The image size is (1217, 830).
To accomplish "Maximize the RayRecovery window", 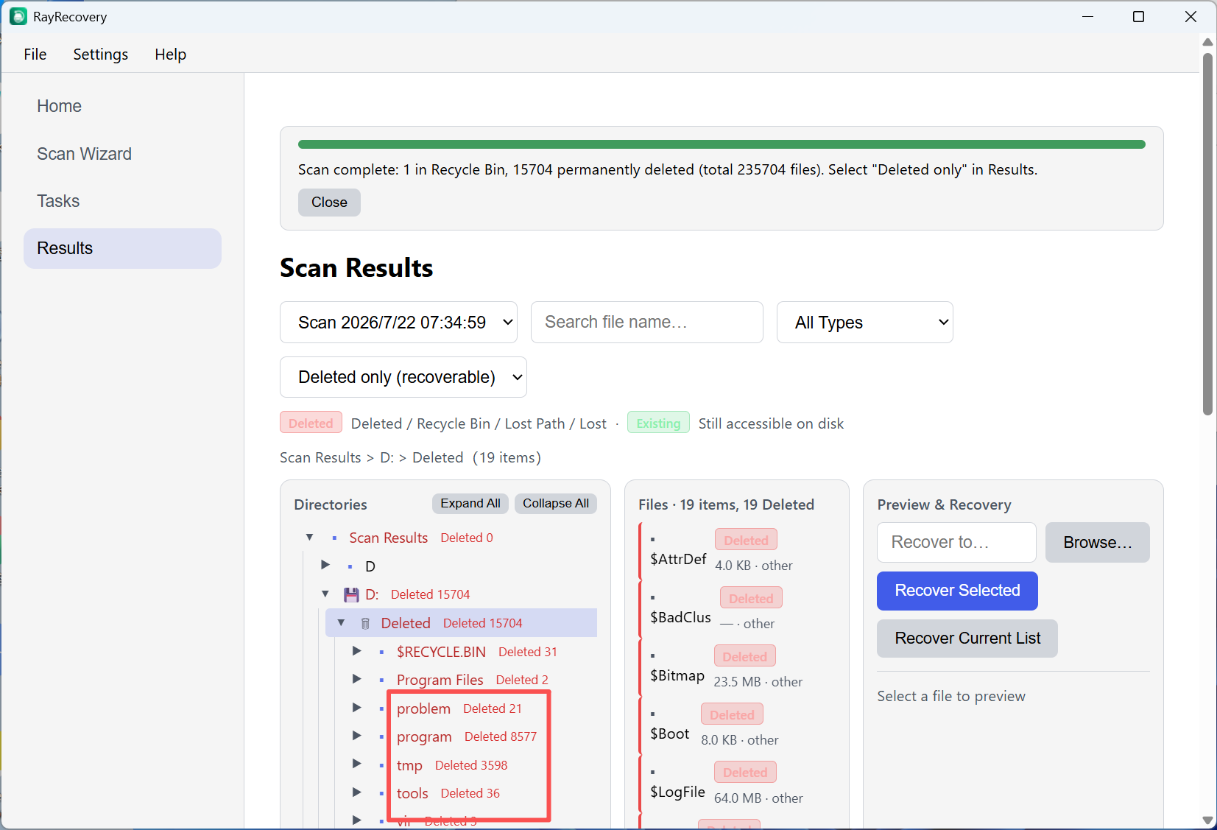I will 1138,16.
